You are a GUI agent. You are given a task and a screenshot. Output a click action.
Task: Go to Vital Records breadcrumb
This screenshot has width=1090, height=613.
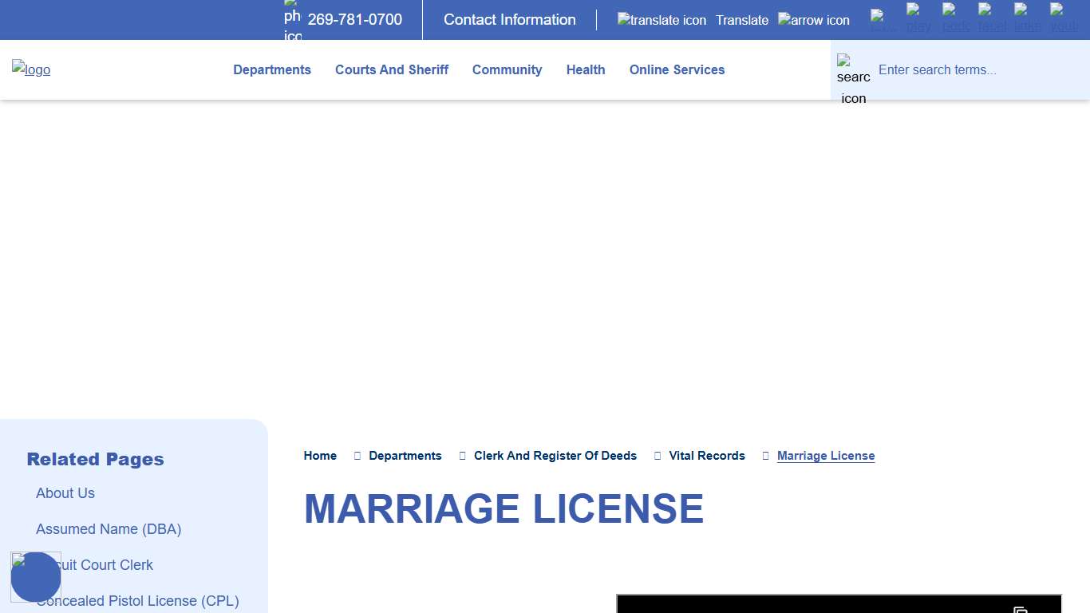(706, 456)
